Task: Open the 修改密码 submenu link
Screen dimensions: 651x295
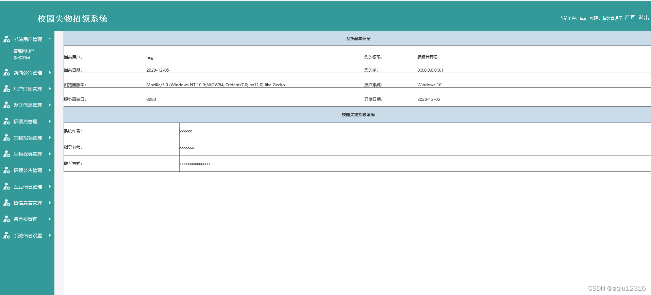Action: (22, 58)
